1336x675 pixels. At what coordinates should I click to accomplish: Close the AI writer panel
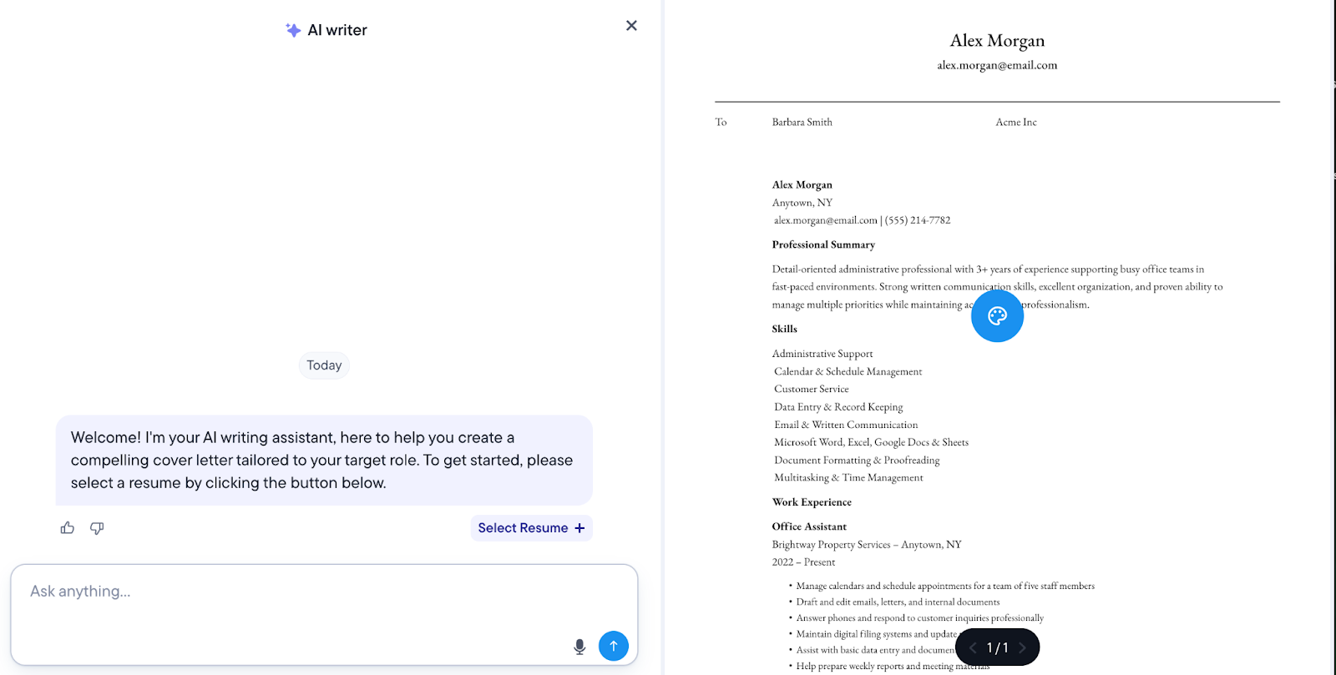(x=631, y=26)
